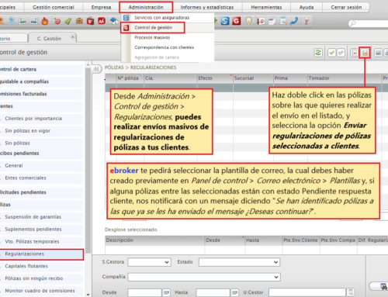Image resolution: width=388 pixels, height=297 pixels.
Task: Select Capitales flotantes
Action: click(26, 266)
